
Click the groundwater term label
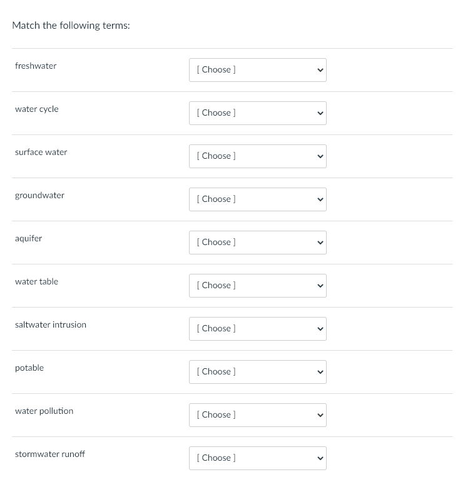click(39, 196)
